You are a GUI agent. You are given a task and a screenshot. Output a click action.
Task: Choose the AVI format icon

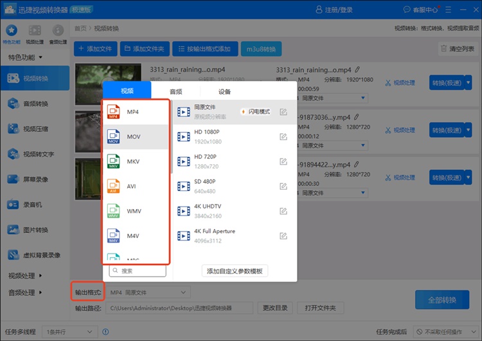(113, 186)
